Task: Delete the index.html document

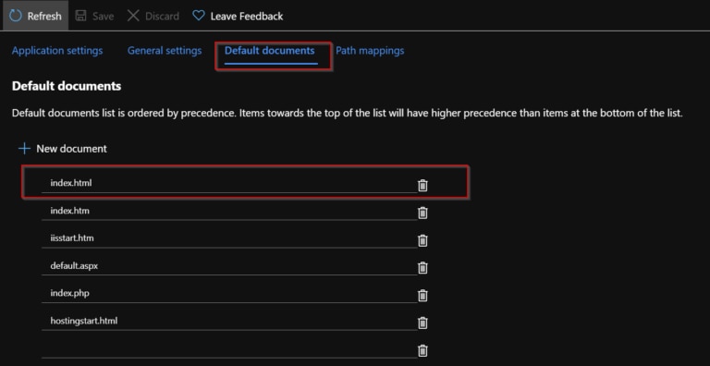Action: click(422, 185)
